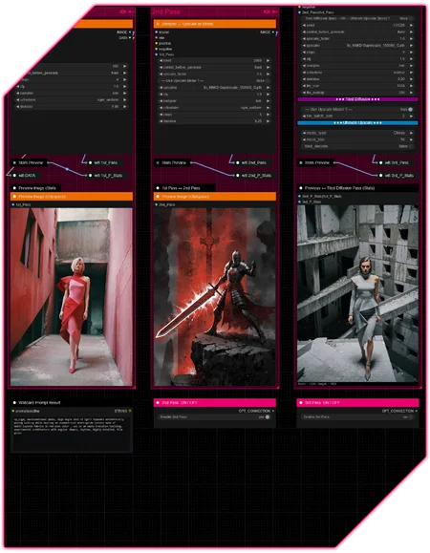This screenshot has width=430, height=553.
Task: Click the collapse dot of wifi 2nd_Pass node
Action: point(237,162)
